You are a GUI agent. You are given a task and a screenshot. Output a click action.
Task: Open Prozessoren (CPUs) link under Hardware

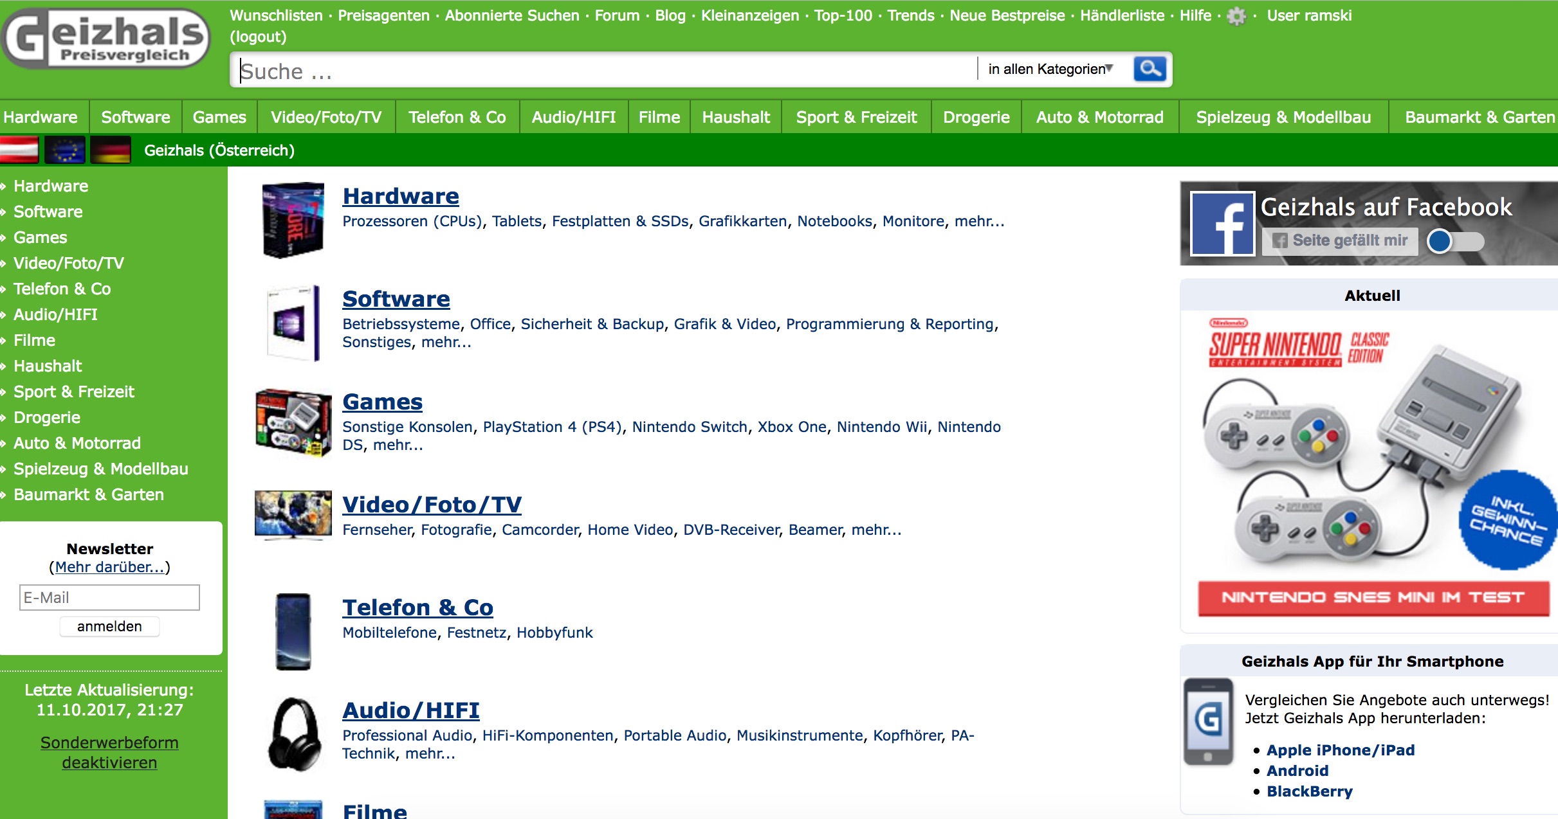pos(412,221)
